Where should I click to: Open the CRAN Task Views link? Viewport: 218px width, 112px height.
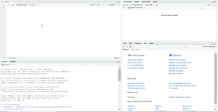(135, 62)
